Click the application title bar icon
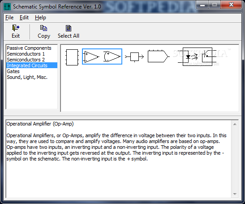The width and height of the screenshot is (245, 204). pos(7,7)
